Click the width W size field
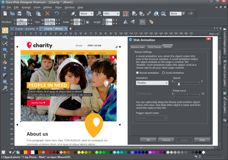Screen dimensions: 228x160 (x=49, y=20)
